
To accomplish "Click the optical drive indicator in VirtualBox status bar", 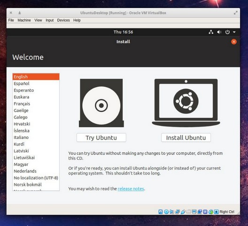I will coord(166,212).
